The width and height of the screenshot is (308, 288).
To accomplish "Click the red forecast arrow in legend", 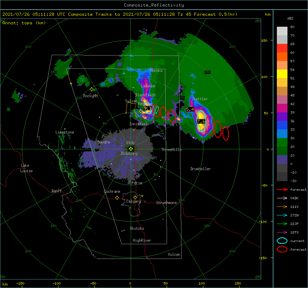I will click(x=282, y=189).
